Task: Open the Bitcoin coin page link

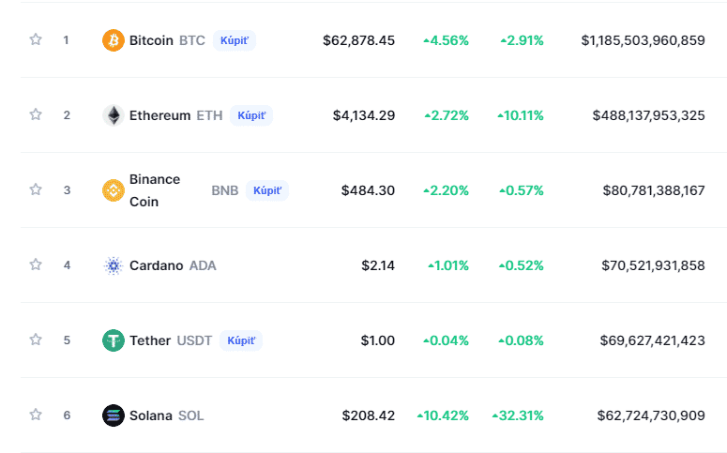Action: tap(151, 40)
